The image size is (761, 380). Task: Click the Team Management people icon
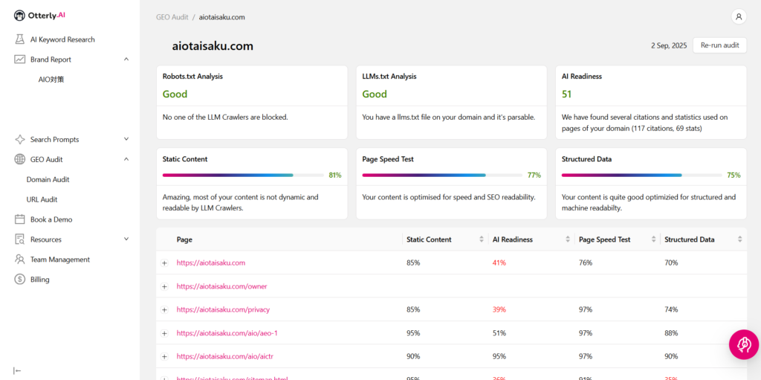(20, 260)
